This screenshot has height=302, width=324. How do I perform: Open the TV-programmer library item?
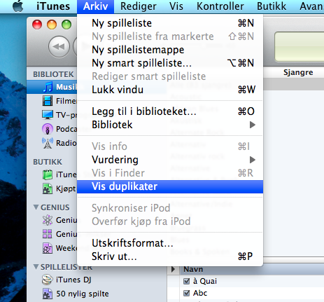tap(59, 115)
